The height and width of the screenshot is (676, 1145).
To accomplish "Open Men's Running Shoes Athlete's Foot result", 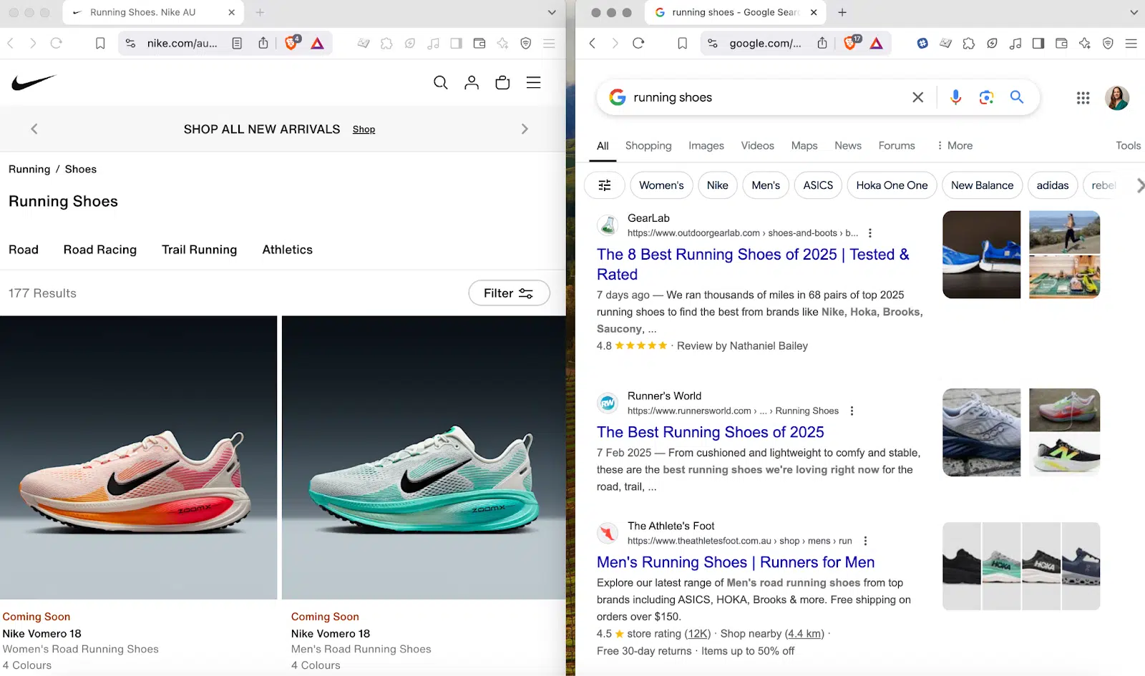I will [736, 563].
